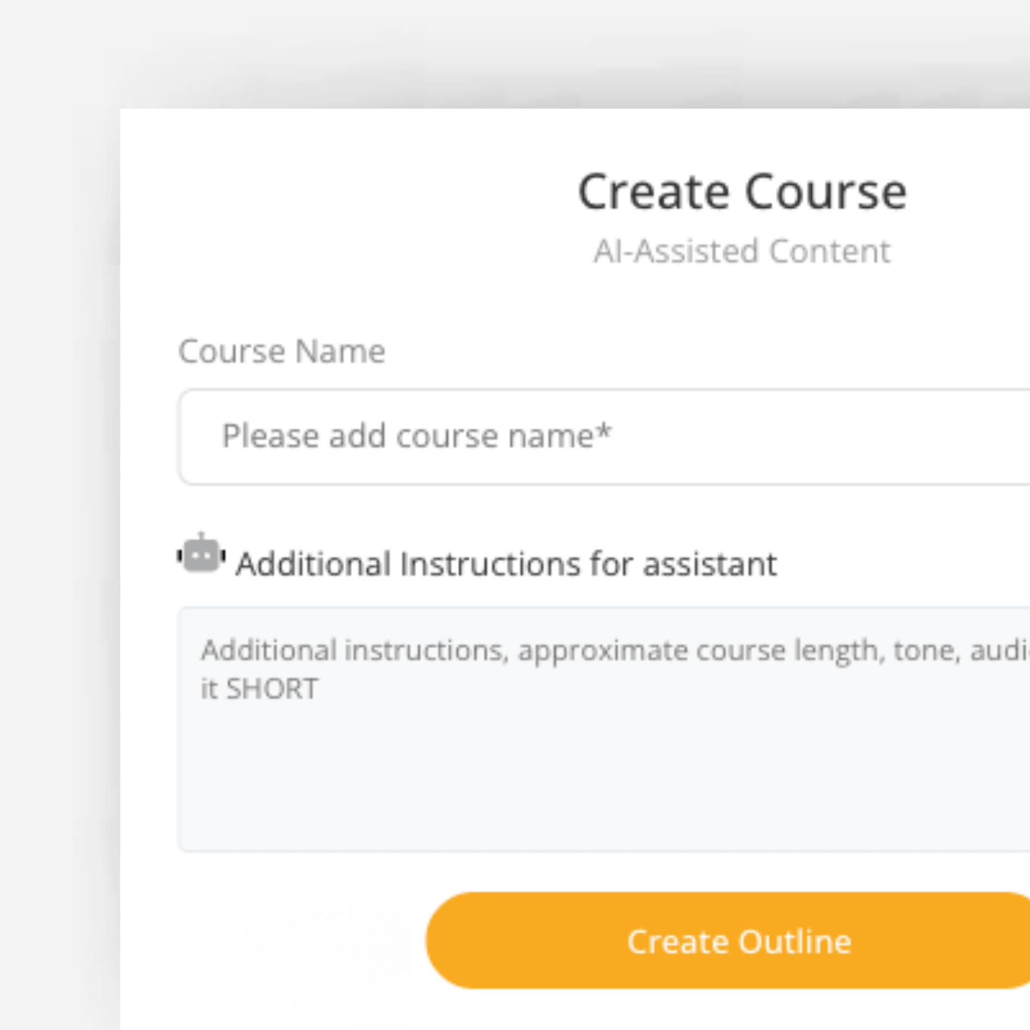Click the word "assistant" in the instructions label
The image size is (1030, 1030).
click(710, 564)
